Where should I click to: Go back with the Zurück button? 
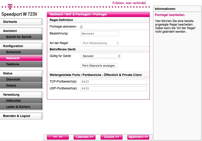coord(111,137)
